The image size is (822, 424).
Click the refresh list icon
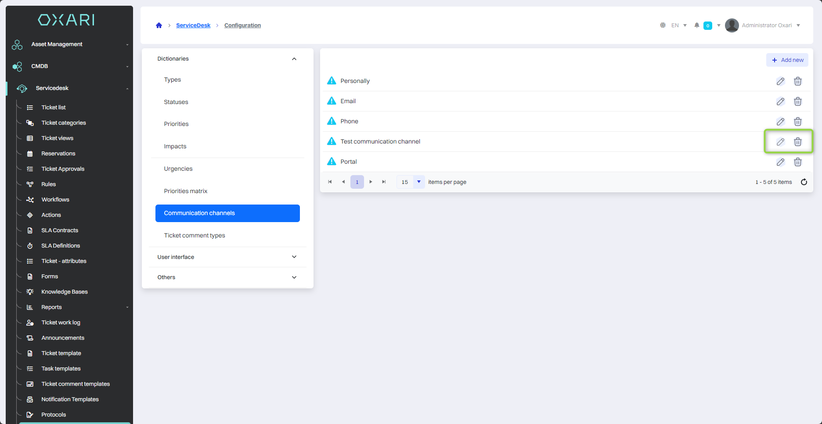[804, 182]
